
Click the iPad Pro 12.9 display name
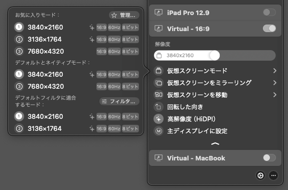pyautogui.click(x=188, y=13)
